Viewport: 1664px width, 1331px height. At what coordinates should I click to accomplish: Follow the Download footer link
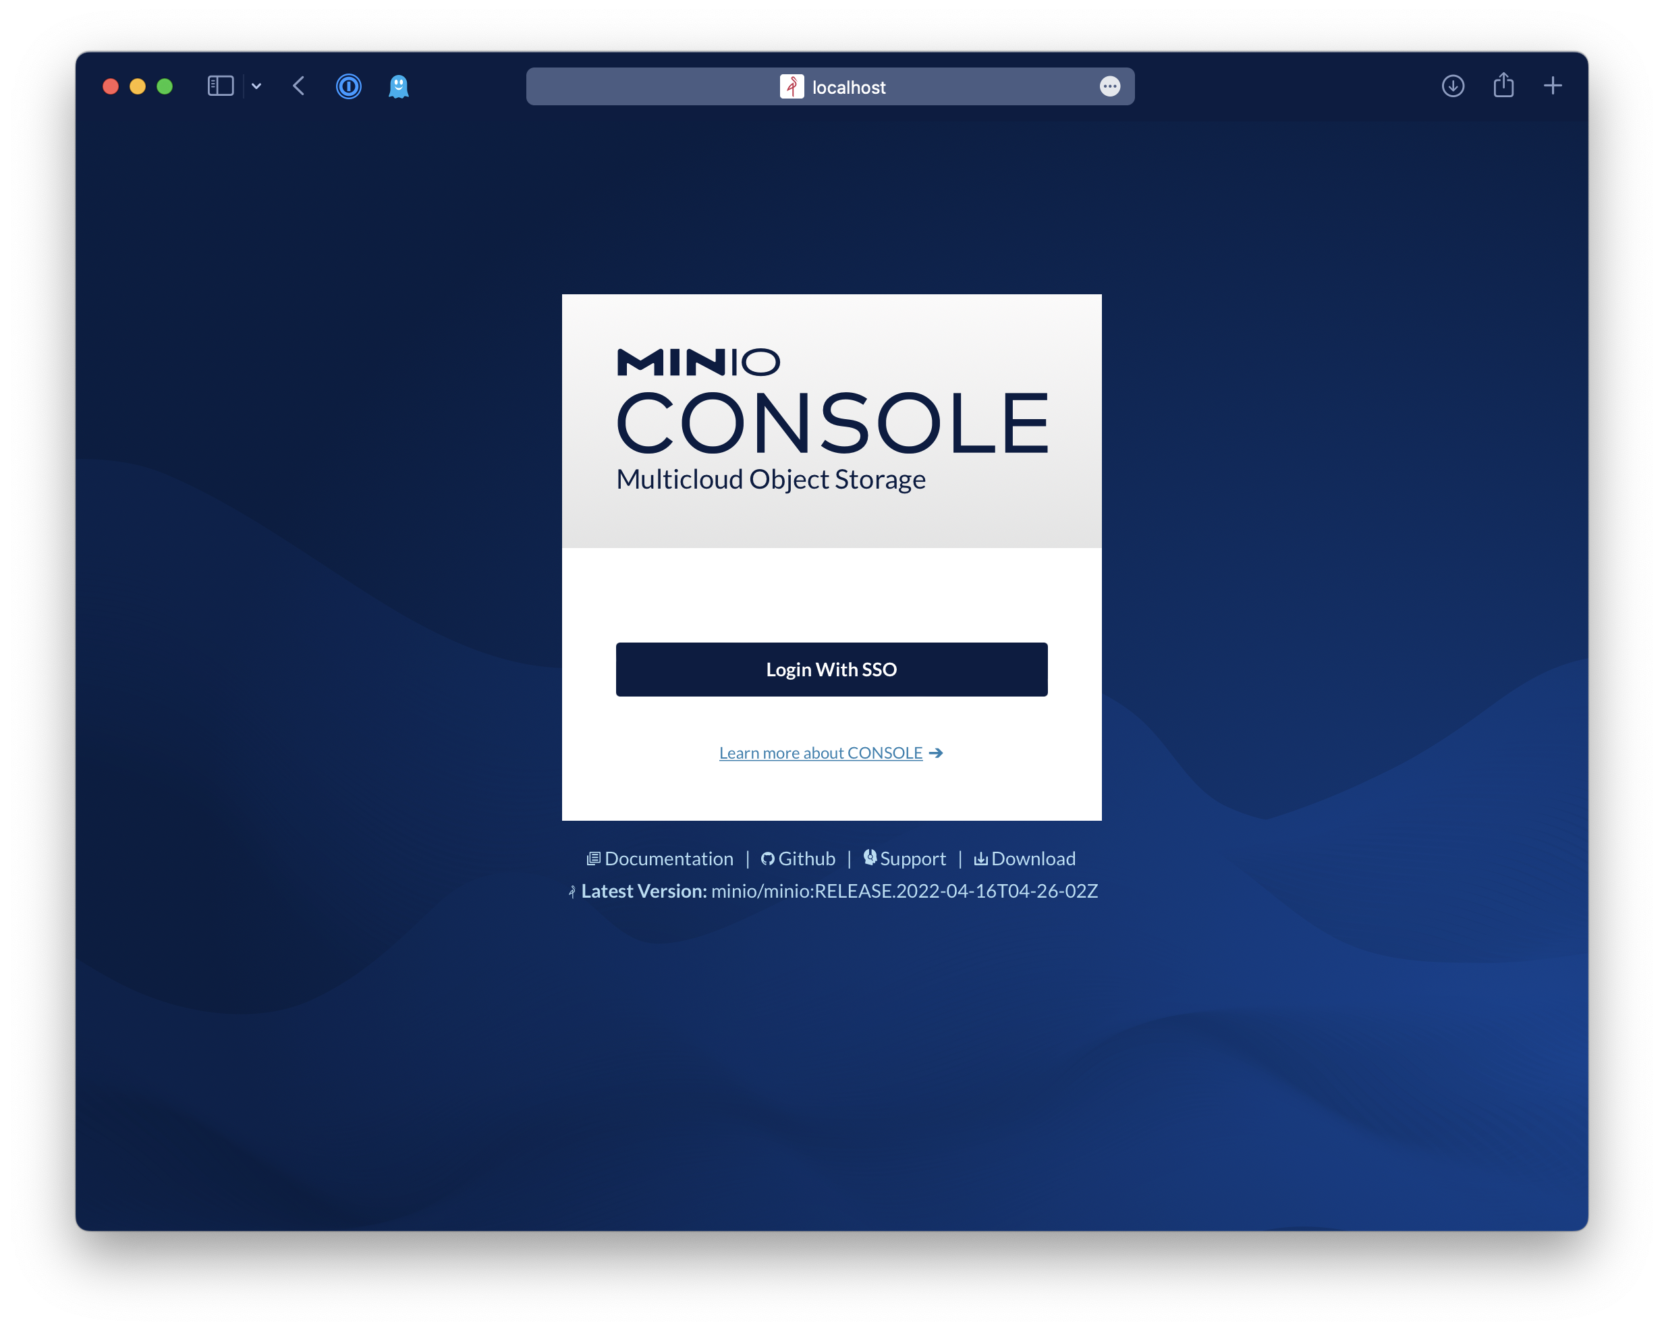1032,859
